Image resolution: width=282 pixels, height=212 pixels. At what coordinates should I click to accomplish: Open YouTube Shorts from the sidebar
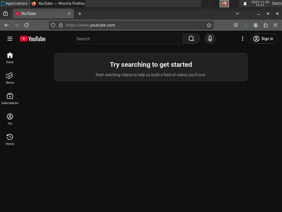pos(10,78)
